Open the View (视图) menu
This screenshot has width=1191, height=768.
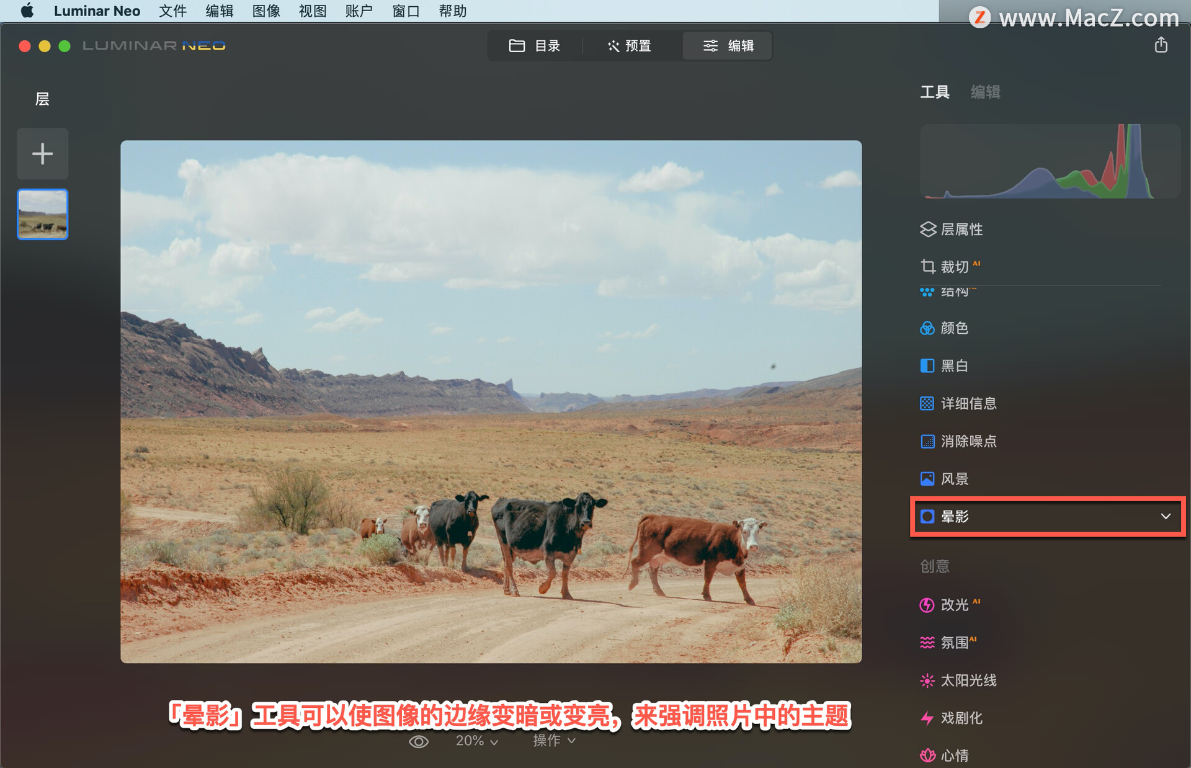point(313,11)
